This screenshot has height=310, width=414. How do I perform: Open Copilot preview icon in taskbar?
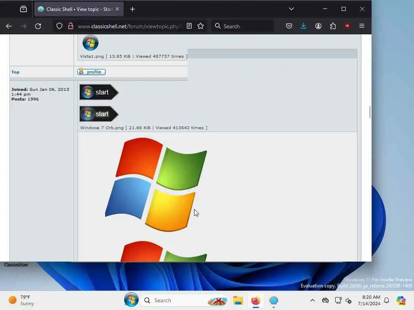coord(401,300)
